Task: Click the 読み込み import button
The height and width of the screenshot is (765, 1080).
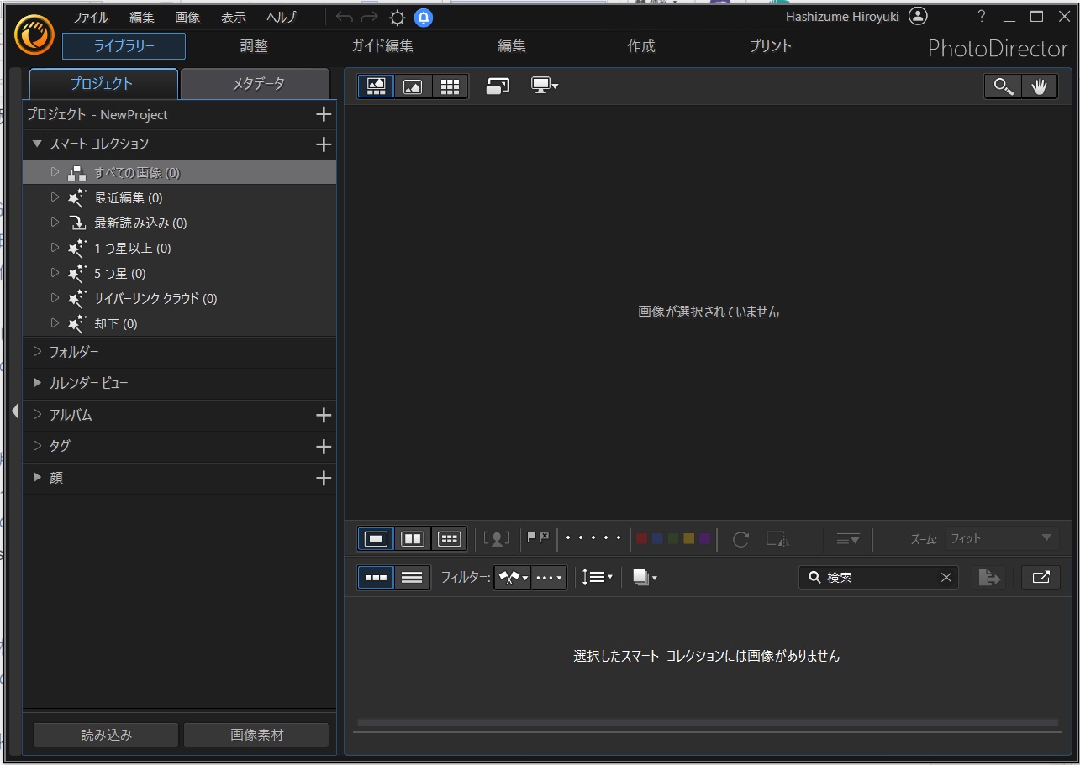Action: tap(106, 735)
